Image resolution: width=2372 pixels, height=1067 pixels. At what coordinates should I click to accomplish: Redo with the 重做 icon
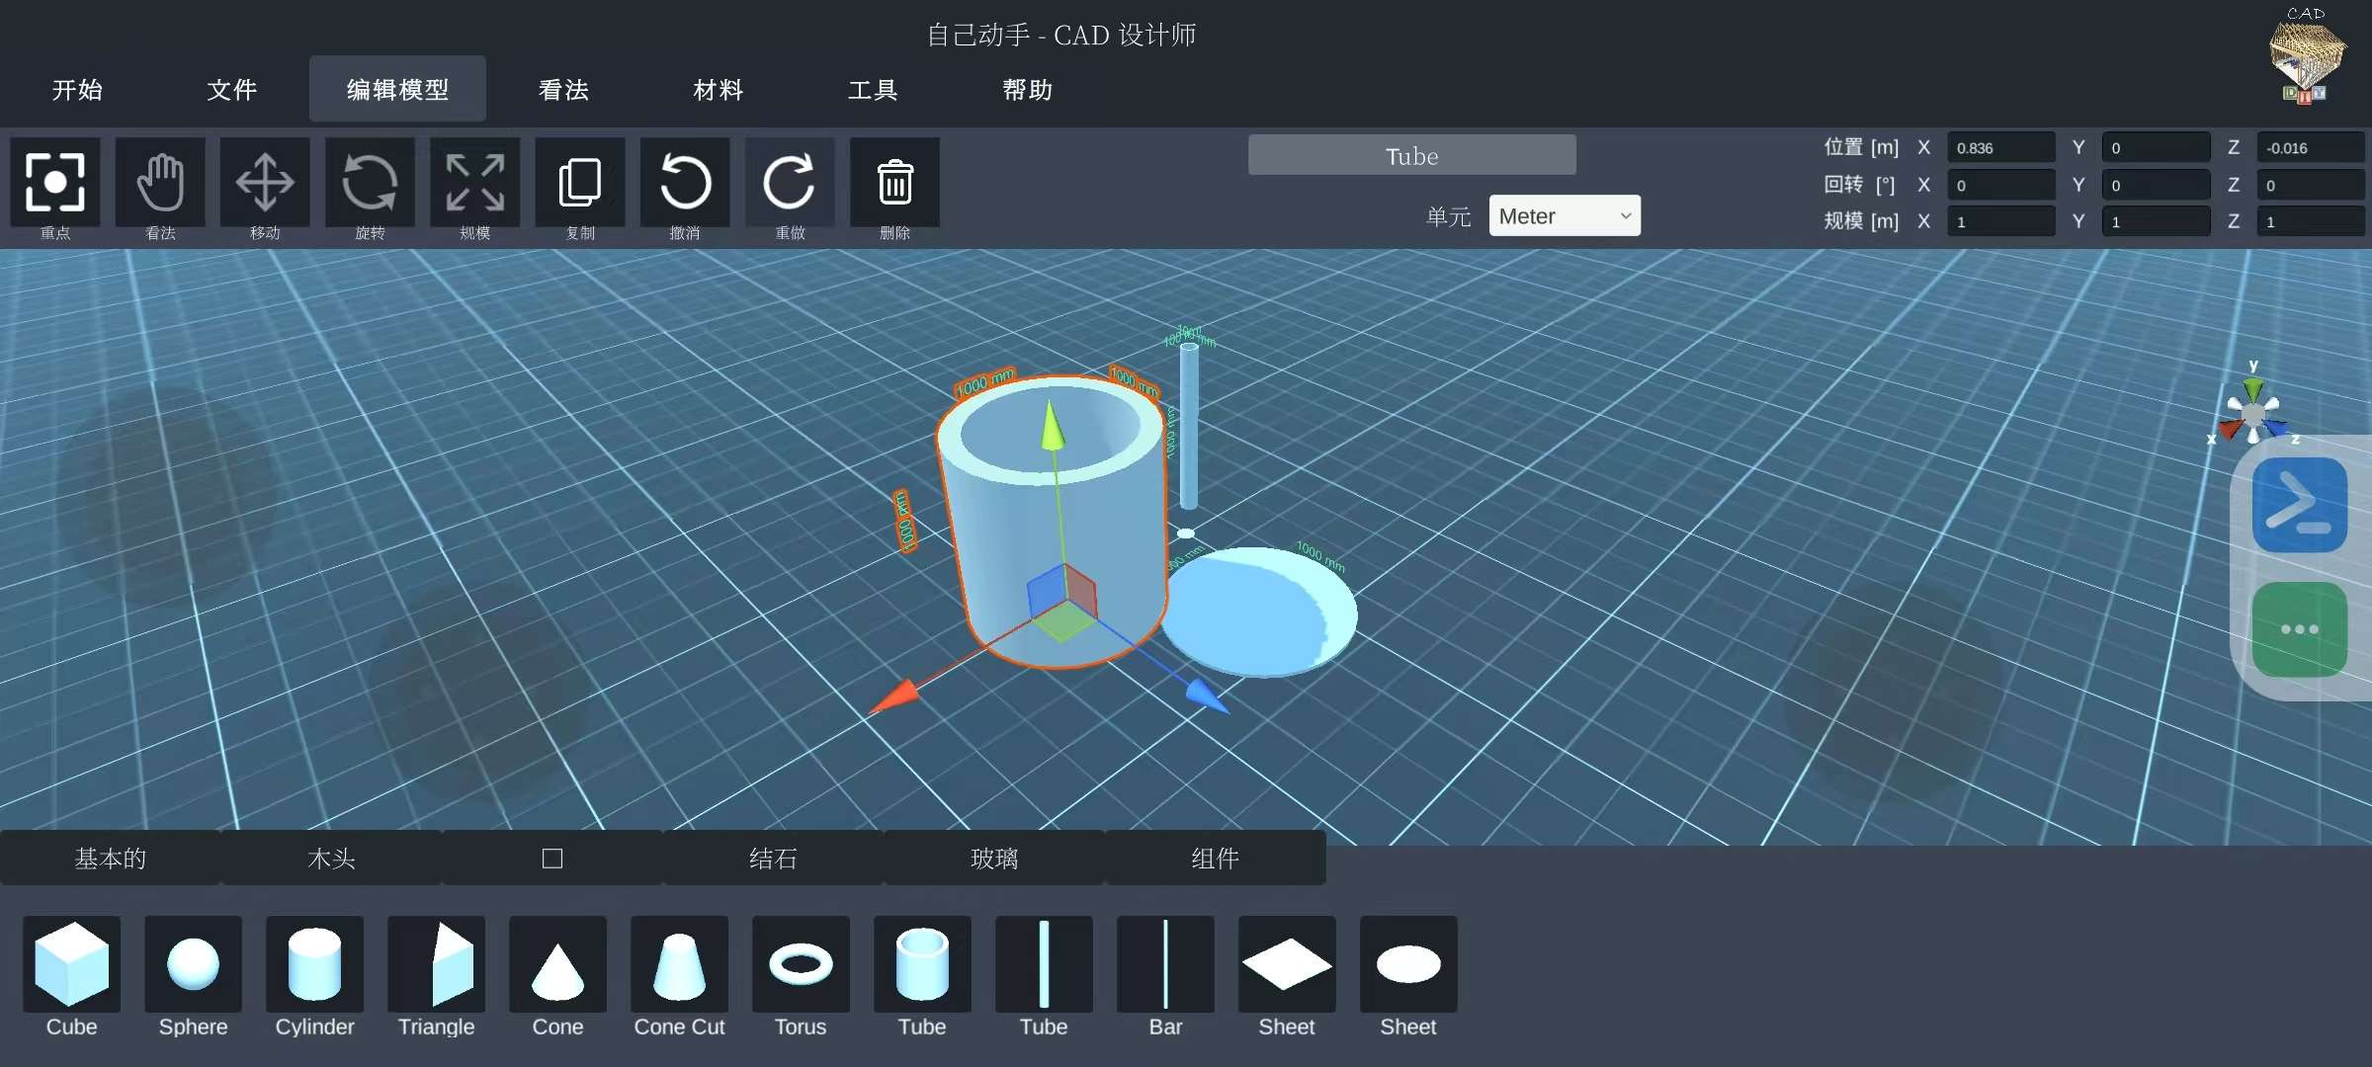[790, 182]
